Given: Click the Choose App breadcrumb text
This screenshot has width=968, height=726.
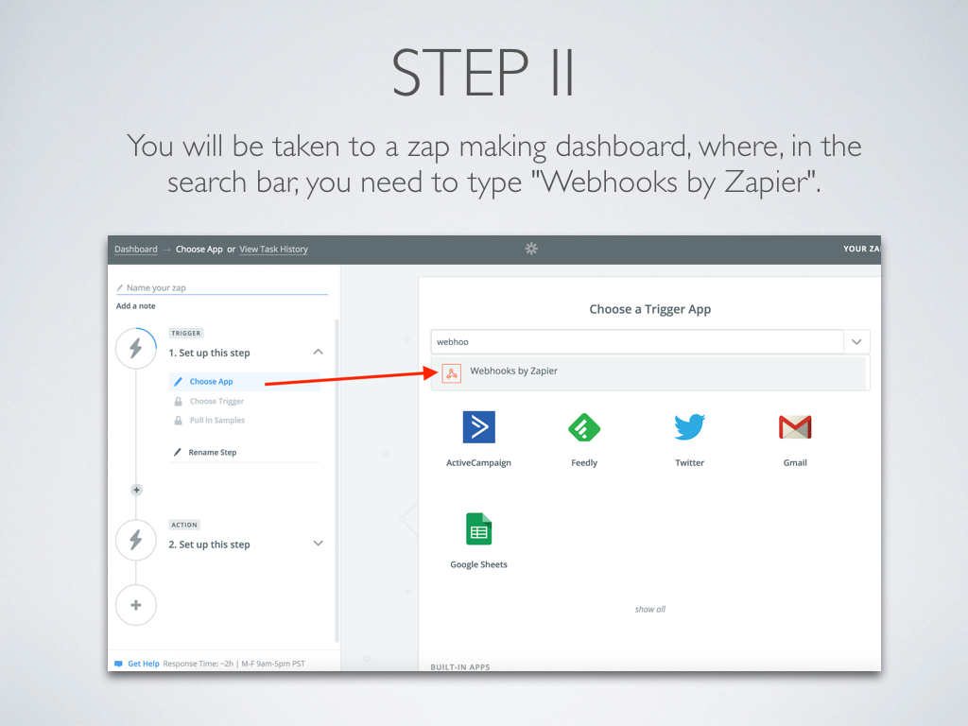Looking at the screenshot, I should (x=199, y=250).
